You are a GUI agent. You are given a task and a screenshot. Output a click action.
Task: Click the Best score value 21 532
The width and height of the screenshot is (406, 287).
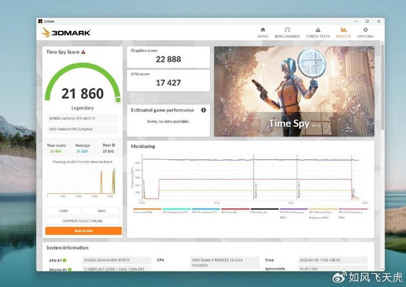[108, 152]
